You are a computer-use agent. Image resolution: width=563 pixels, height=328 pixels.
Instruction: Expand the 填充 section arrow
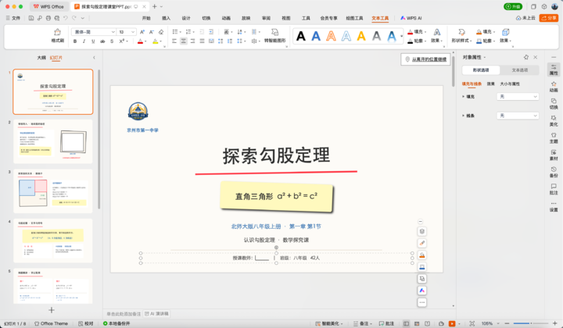click(463, 96)
